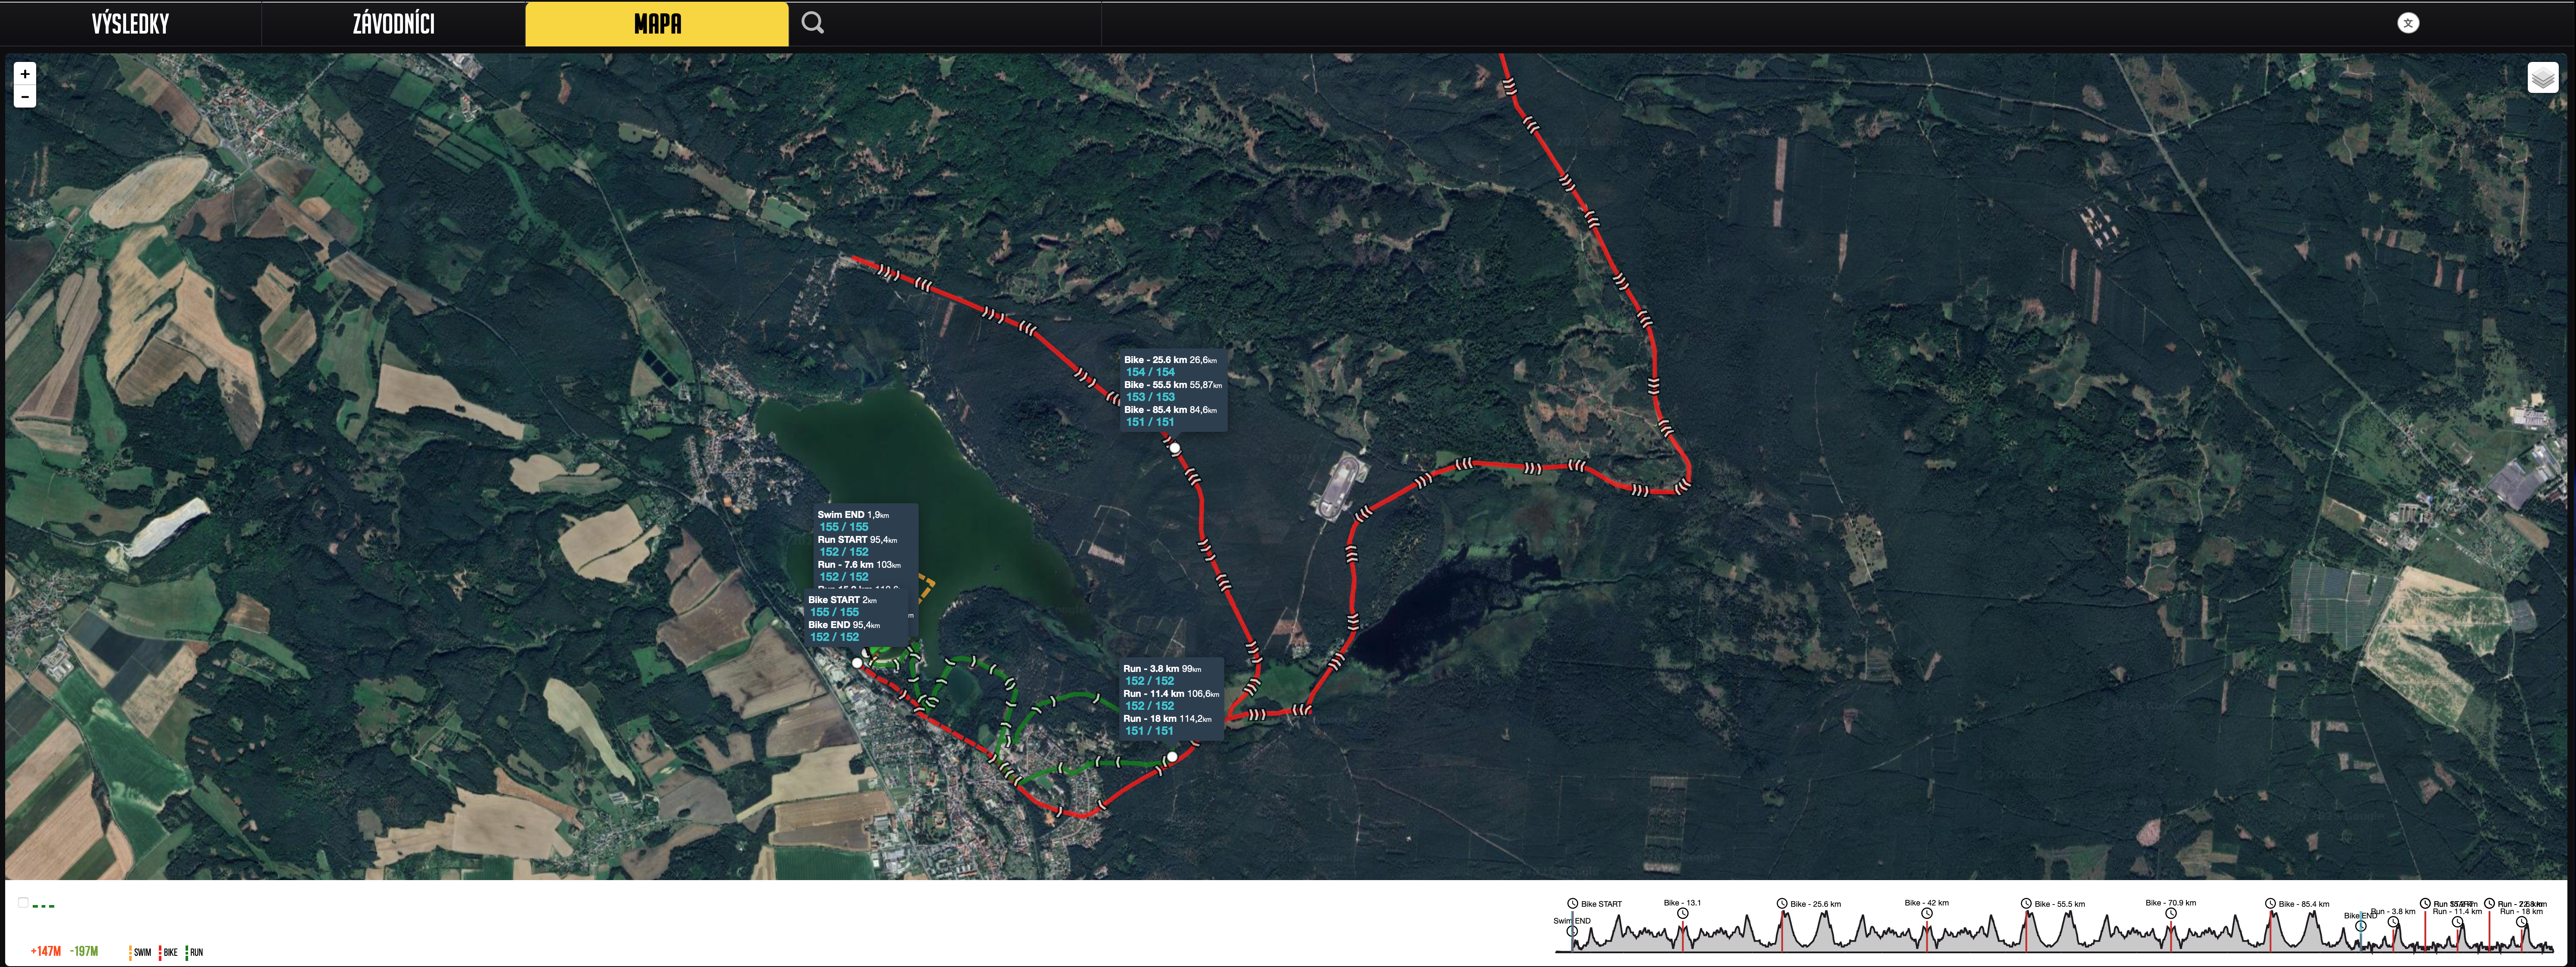Open the map layers switcher
2576x967 pixels.
[x=2542, y=77]
